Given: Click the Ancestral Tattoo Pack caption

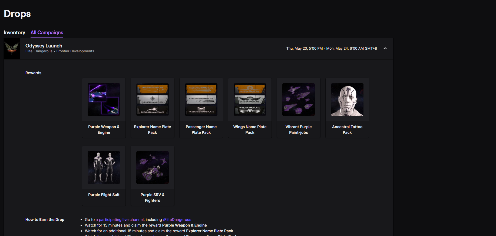Looking at the screenshot, I should 347,130.
